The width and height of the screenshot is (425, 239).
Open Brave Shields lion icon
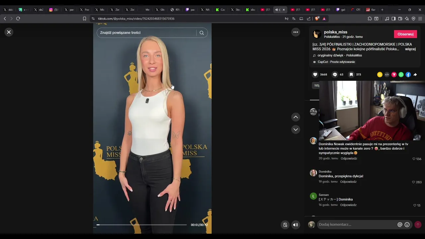(317, 19)
